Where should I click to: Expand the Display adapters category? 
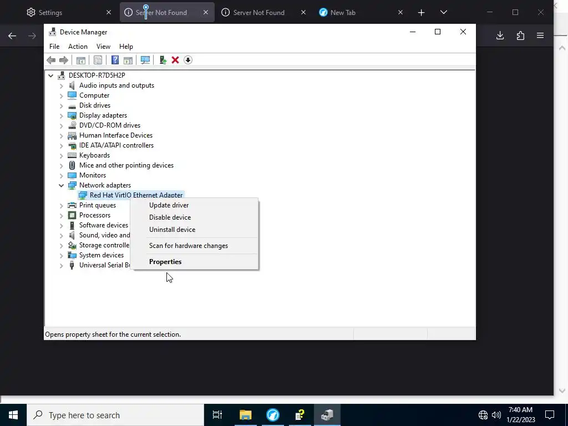pos(61,116)
